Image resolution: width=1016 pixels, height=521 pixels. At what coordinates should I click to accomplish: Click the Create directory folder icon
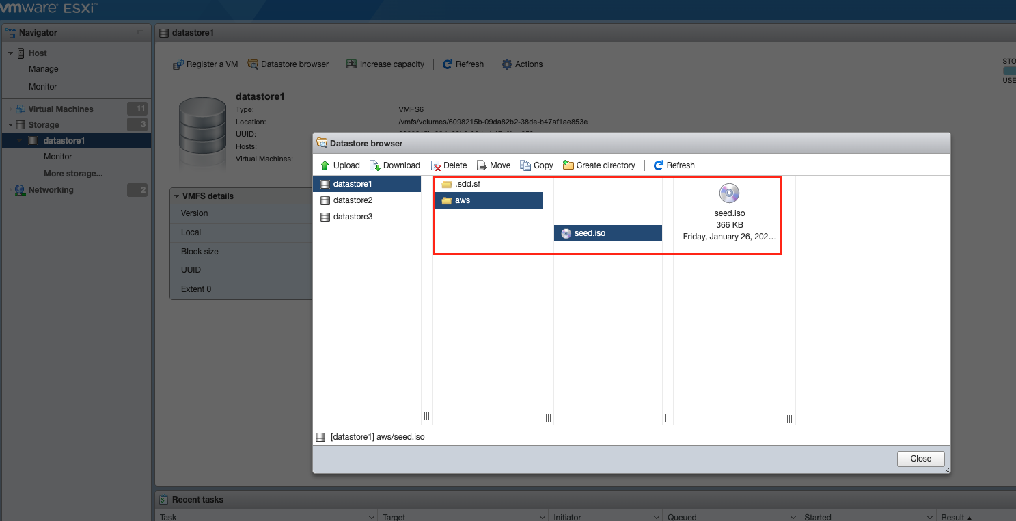pyautogui.click(x=568, y=165)
